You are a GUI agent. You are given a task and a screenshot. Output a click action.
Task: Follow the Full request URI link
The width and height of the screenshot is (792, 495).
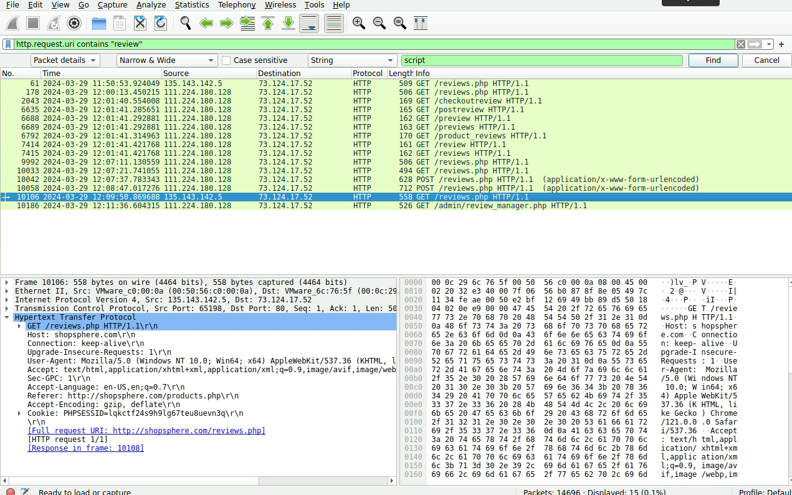[146, 431]
